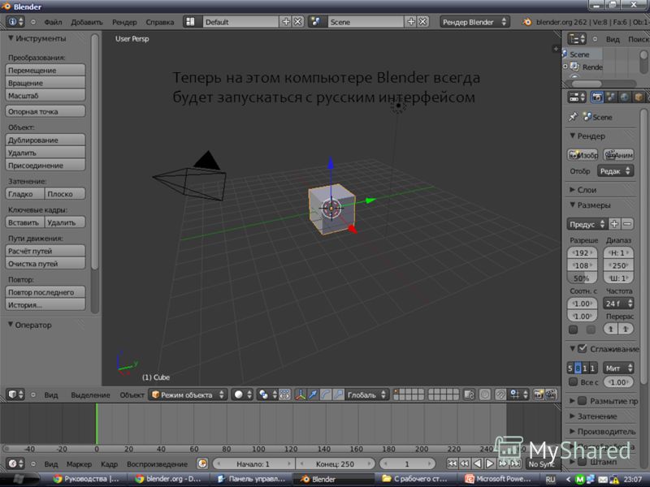Image resolution: width=650 pixels, height=487 pixels.
Task: Toggle the timeline preview range clock icon
Action: point(202,463)
